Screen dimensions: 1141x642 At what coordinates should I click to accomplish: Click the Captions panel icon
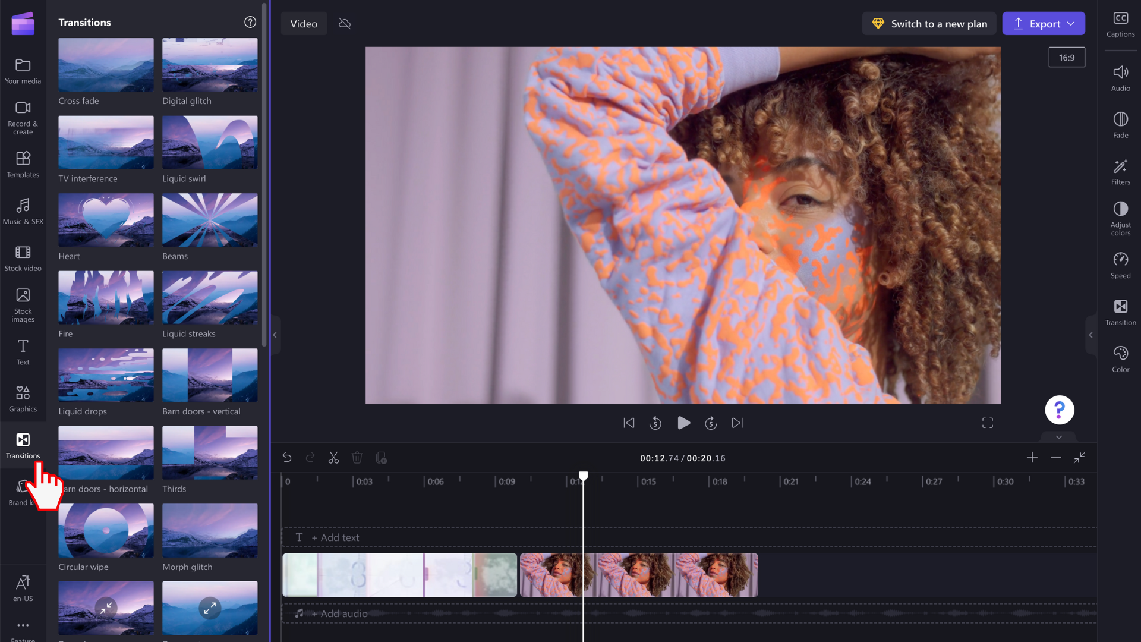coord(1121,24)
